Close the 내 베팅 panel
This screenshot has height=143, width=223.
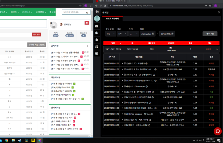point(219,12)
